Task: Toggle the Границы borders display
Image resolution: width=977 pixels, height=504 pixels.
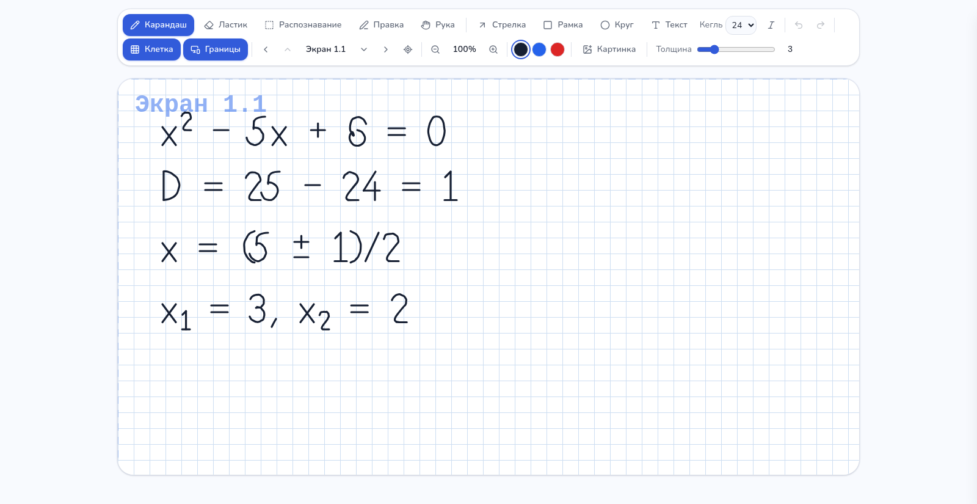Action: 216,49
